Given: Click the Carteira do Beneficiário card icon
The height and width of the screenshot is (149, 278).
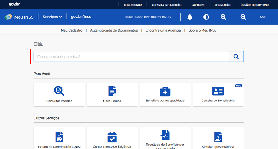Looking at the screenshot, I should tap(218, 91).
